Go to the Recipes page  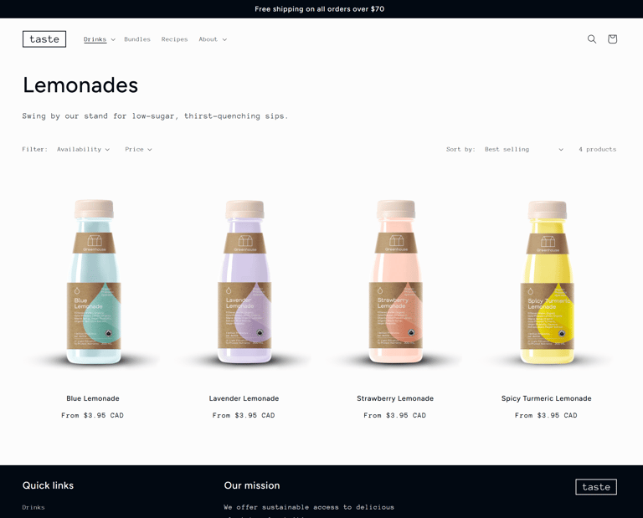(x=174, y=39)
